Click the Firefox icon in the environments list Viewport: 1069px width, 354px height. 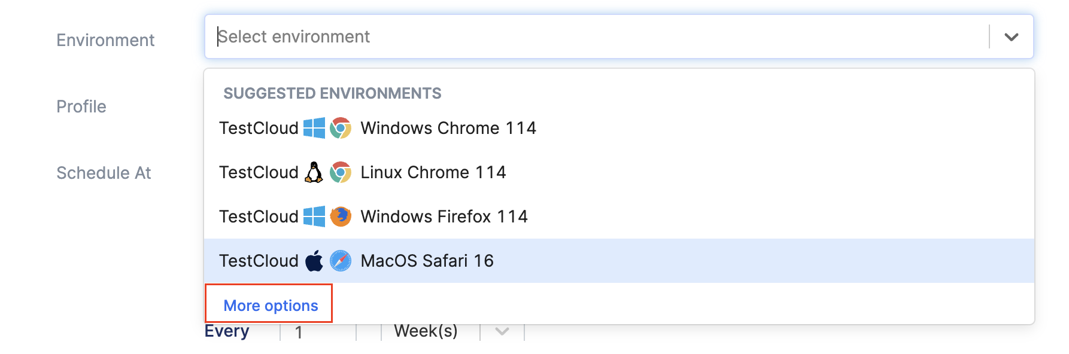click(x=340, y=216)
